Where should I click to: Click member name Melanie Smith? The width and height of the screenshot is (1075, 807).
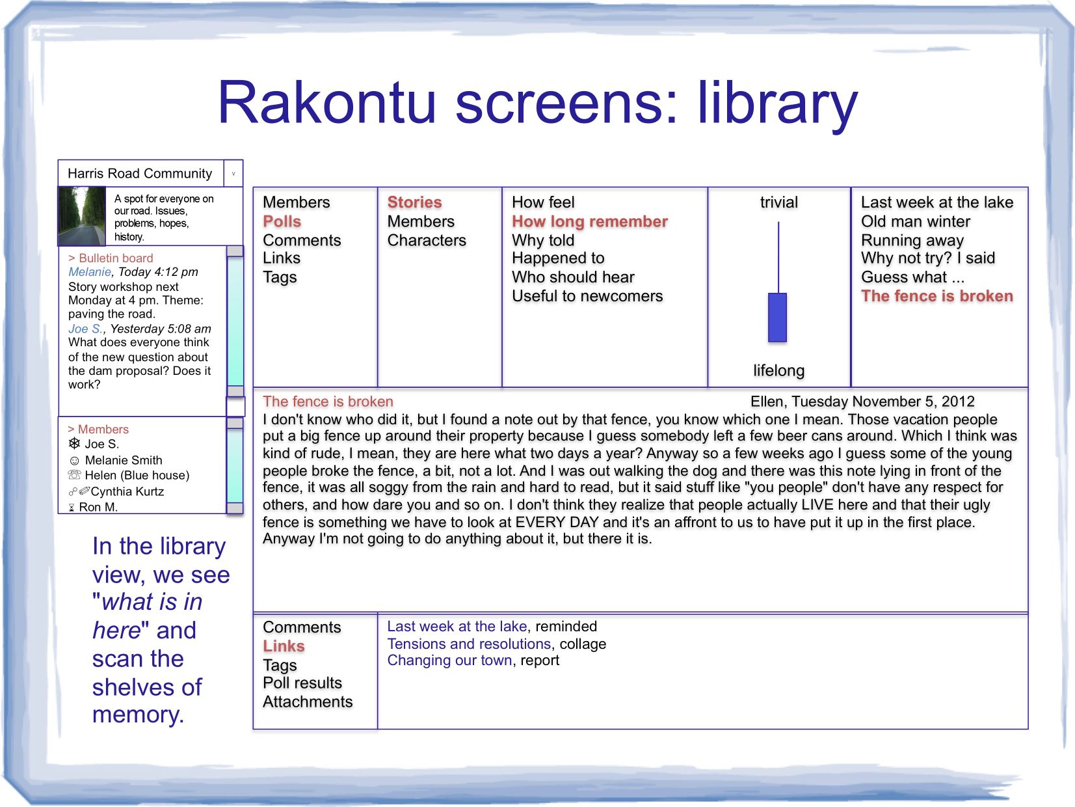click(x=124, y=460)
